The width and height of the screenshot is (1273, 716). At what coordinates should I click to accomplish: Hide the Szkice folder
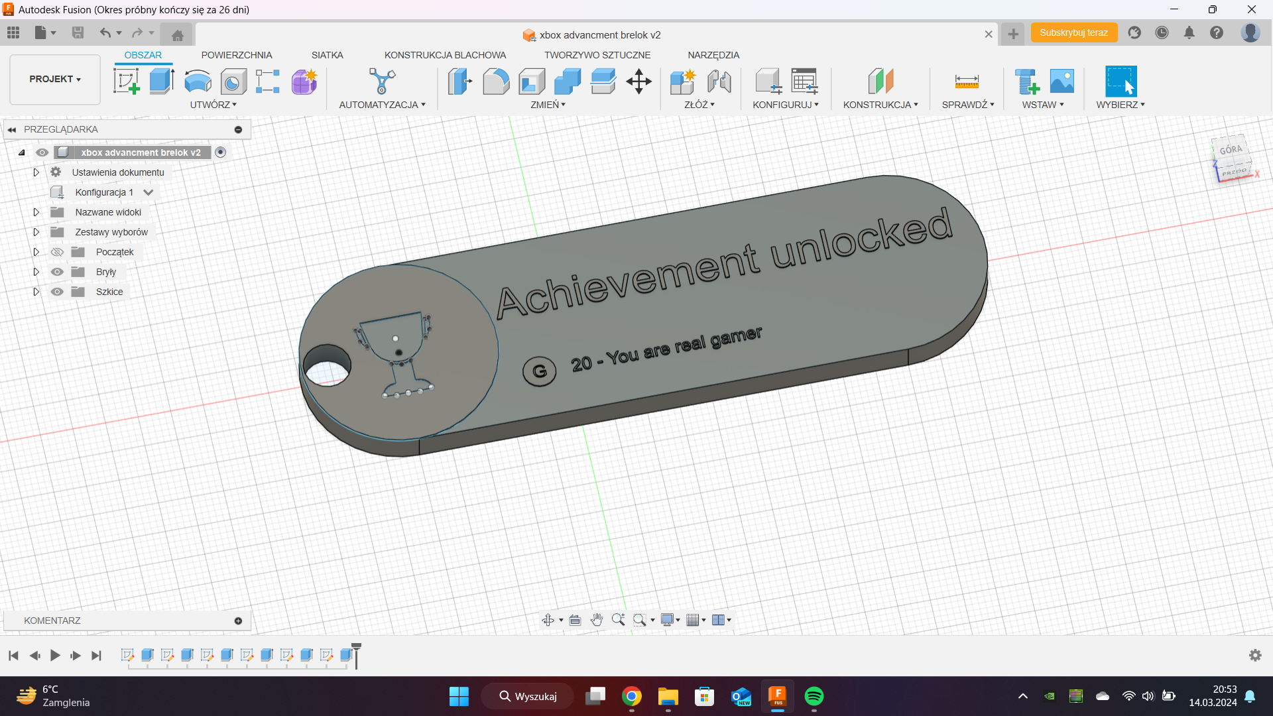(x=57, y=292)
